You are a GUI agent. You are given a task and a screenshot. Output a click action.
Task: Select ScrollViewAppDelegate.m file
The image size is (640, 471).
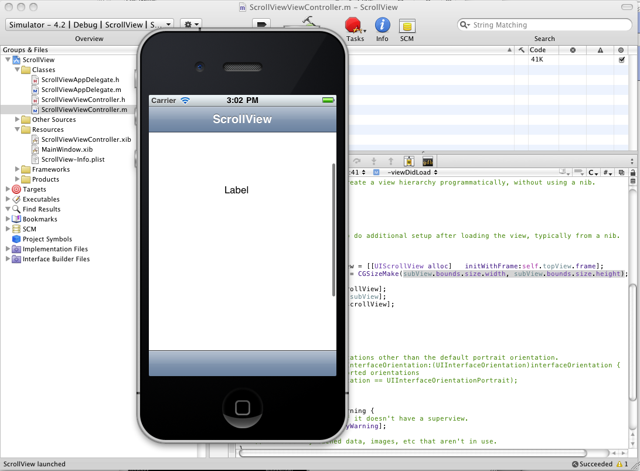click(81, 90)
